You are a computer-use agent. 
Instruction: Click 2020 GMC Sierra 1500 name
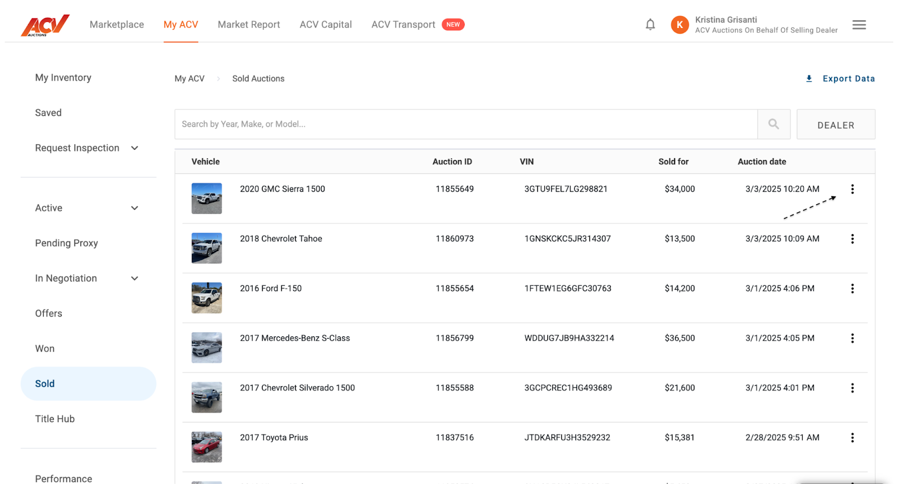click(282, 189)
